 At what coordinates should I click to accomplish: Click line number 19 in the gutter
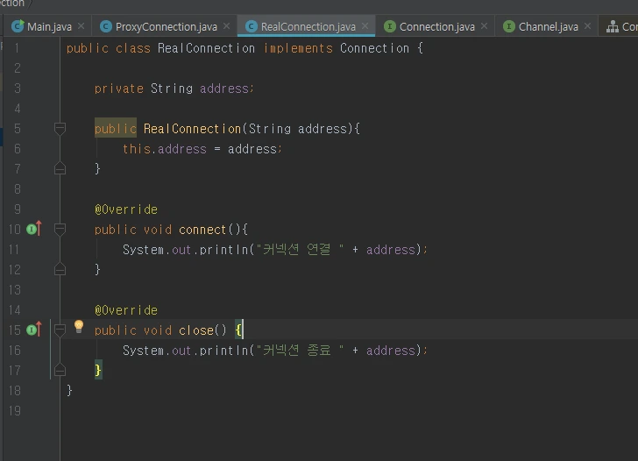tap(15, 410)
